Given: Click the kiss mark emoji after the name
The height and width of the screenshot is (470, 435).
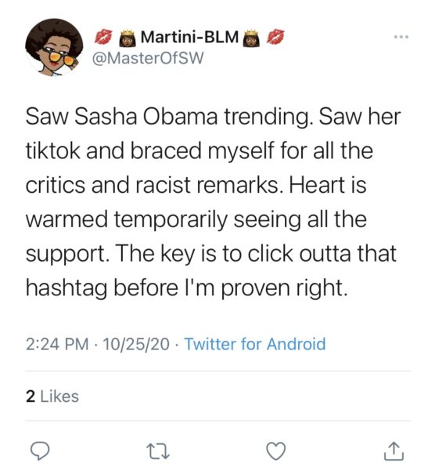Looking at the screenshot, I should click(275, 37).
